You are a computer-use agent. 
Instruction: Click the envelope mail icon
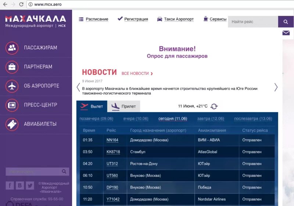286,33
